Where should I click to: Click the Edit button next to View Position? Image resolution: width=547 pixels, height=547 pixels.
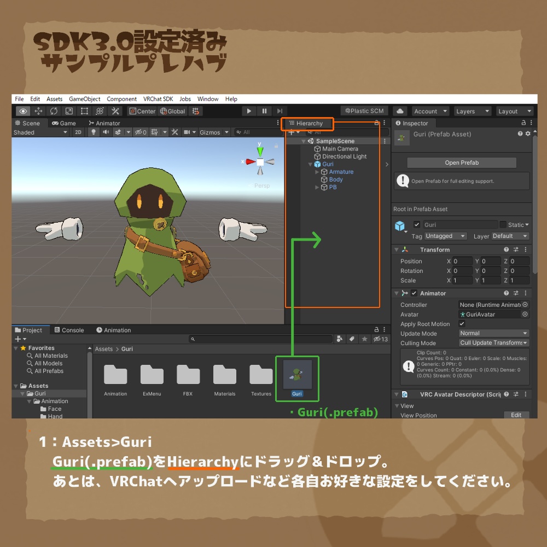pos(515,415)
